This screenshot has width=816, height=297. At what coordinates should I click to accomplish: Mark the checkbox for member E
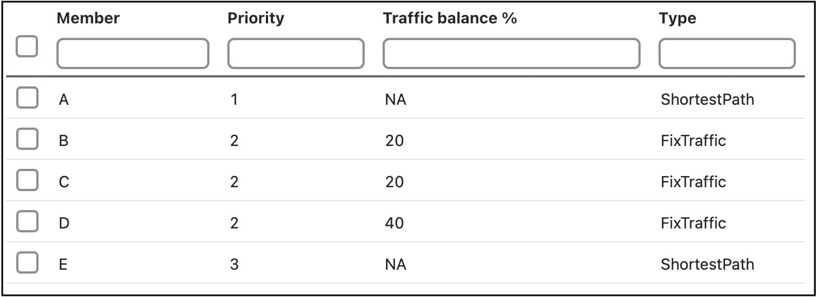27,262
